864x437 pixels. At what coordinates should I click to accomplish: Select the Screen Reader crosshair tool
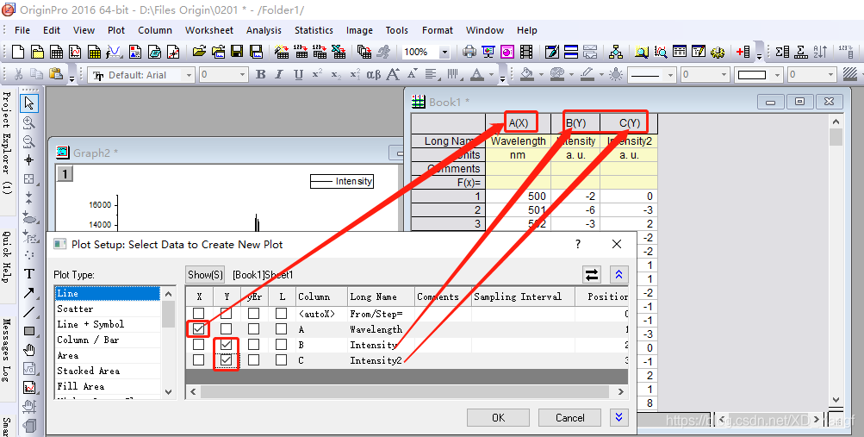coord(29,160)
